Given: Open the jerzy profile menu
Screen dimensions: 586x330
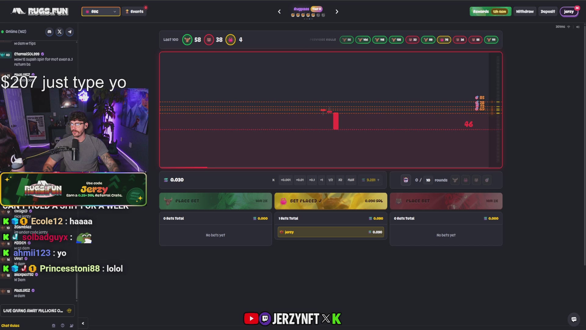Looking at the screenshot, I should pyautogui.click(x=569, y=12).
